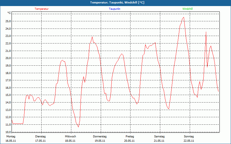This screenshot has width=231, height=144.
Task: Click the 19,0 y-axis value
Action: 8,66
